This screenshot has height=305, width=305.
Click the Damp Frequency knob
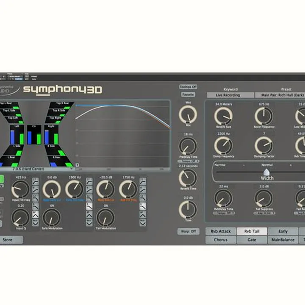(x=223, y=146)
